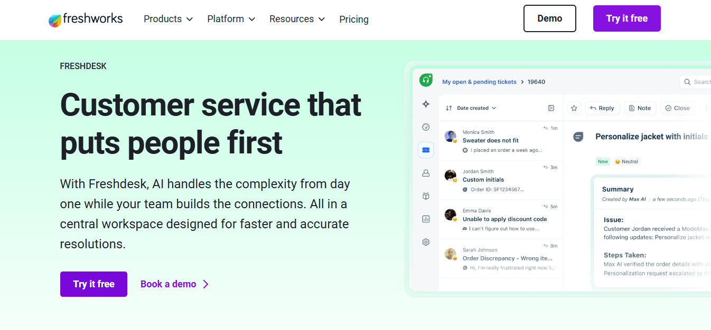
Task: Star the ticket with the star icon
Action: pos(574,108)
